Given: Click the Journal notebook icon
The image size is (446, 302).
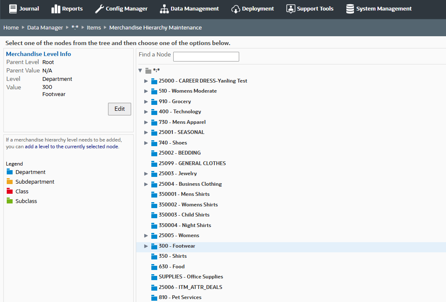Looking at the screenshot, I should pos(13,8).
